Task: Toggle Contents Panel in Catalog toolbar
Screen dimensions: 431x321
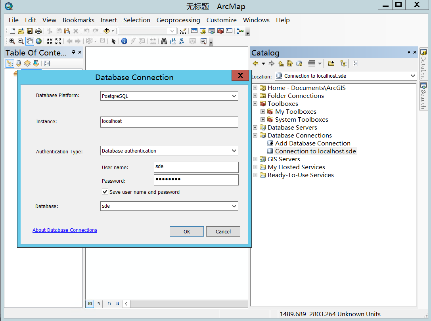Action: click(344, 63)
